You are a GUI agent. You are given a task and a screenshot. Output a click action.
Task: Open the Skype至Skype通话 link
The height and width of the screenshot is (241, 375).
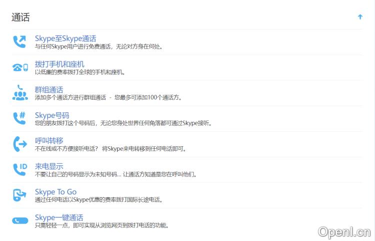pos(65,39)
